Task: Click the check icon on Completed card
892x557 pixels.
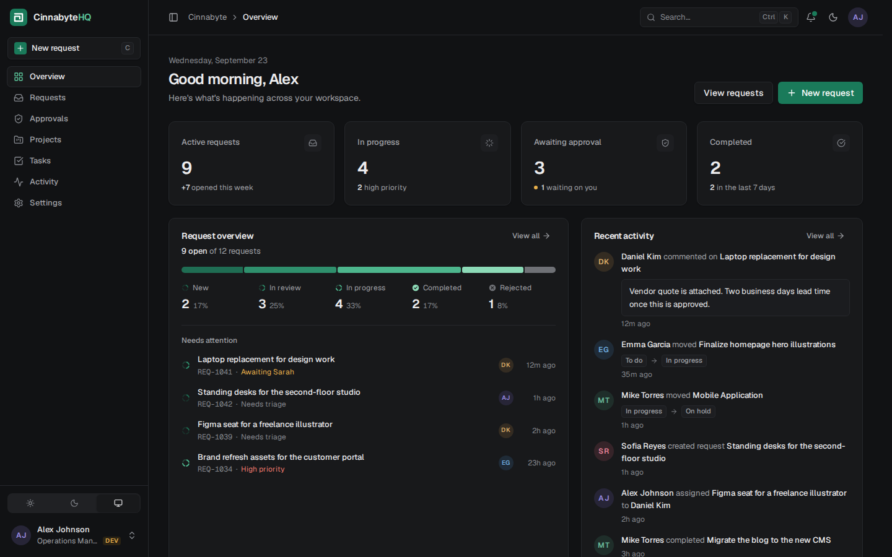Action: pyautogui.click(x=841, y=143)
